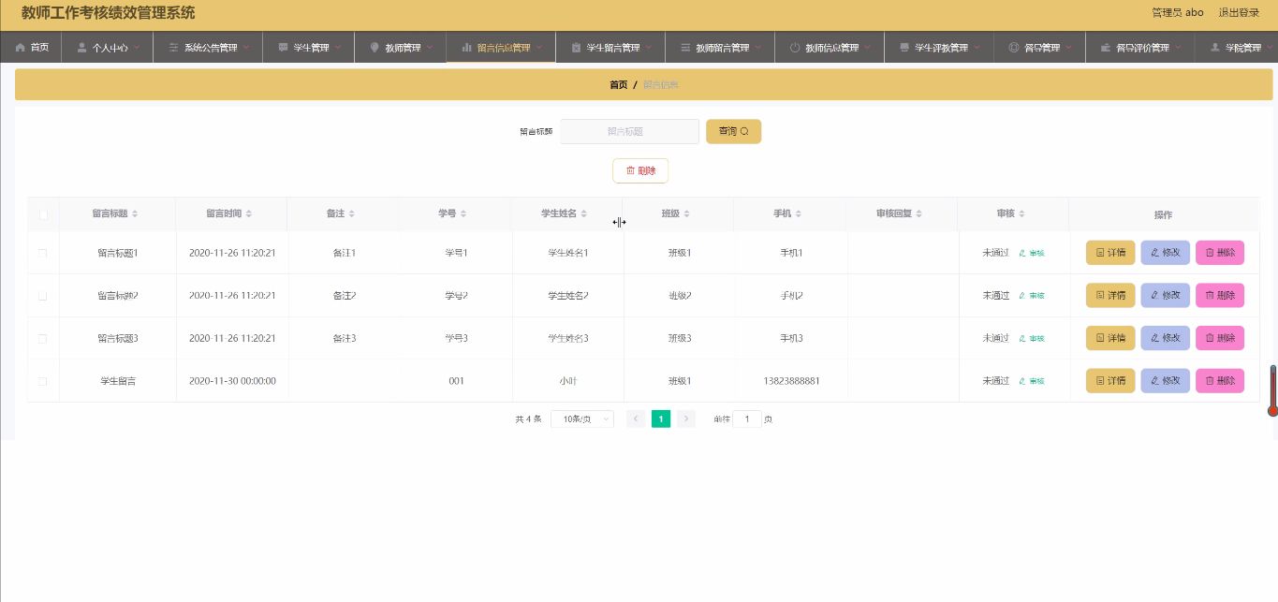1278x602 pixels.
Task: Expand the 个人中心 menu arrow
Action: (x=138, y=47)
